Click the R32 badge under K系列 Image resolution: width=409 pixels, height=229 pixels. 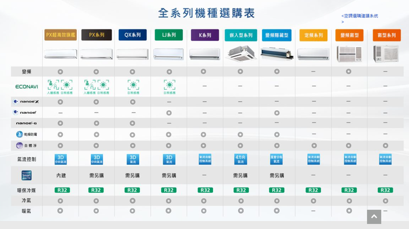(205, 190)
